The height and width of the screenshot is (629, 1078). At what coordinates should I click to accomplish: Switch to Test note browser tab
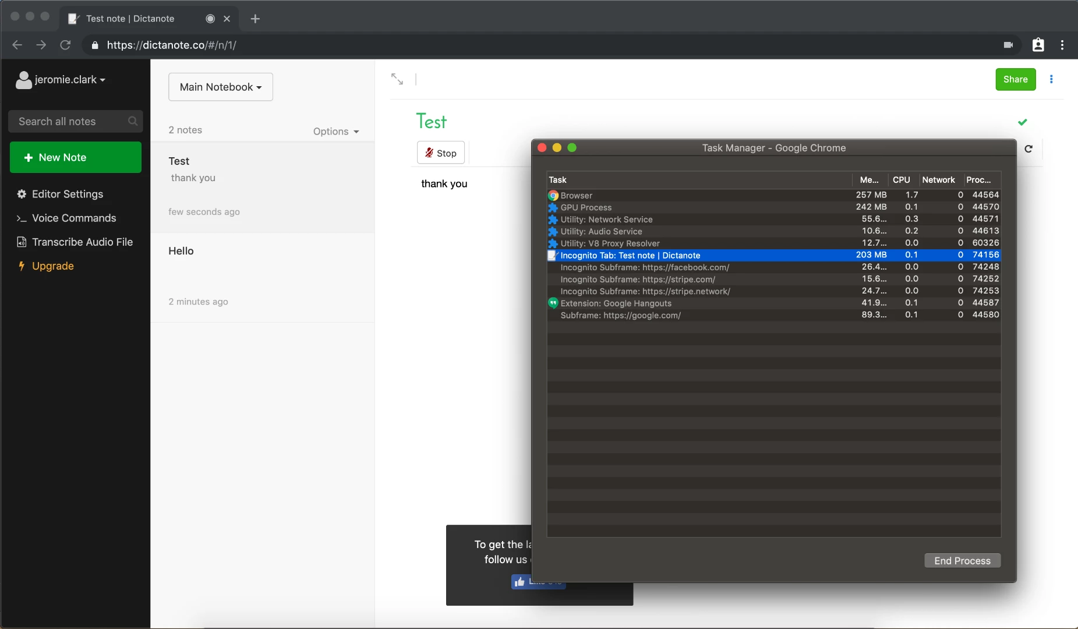tap(149, 19)
